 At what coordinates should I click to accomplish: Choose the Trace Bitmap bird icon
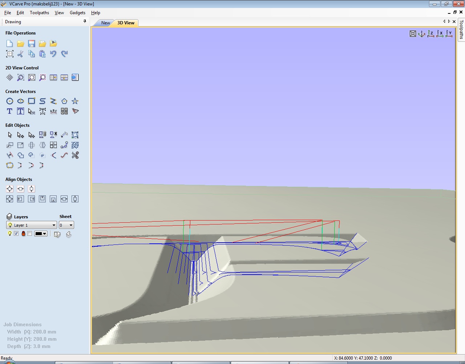click(x=75, y=111)
